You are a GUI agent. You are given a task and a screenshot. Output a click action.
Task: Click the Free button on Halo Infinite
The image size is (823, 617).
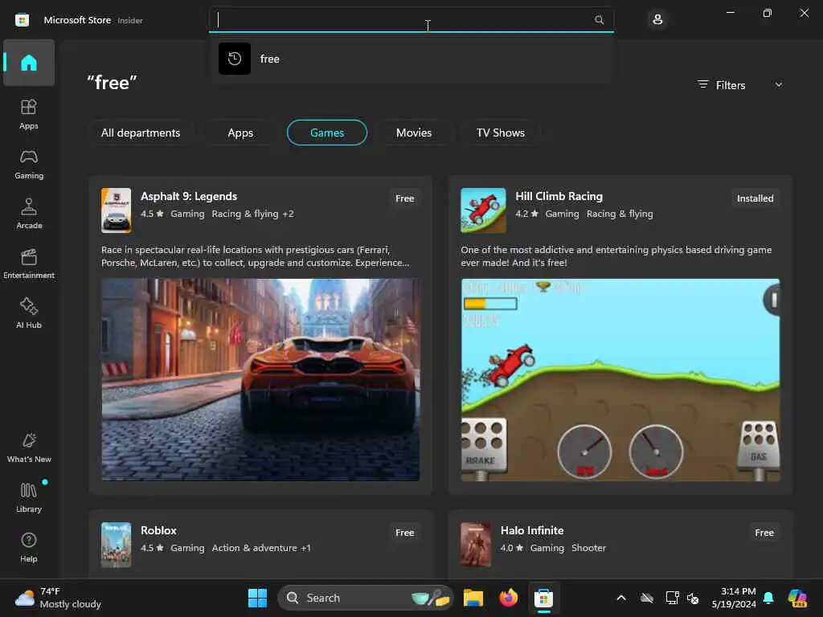point(764,533)
